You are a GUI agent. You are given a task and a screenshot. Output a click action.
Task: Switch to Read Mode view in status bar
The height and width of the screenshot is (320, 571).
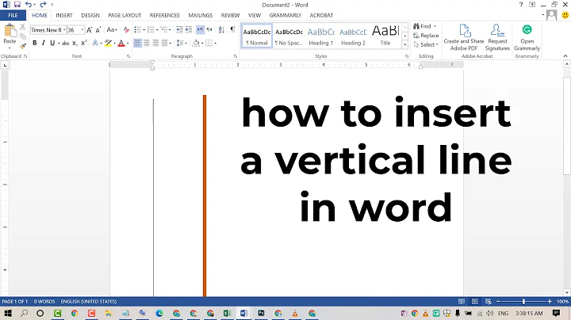(462, 302)
